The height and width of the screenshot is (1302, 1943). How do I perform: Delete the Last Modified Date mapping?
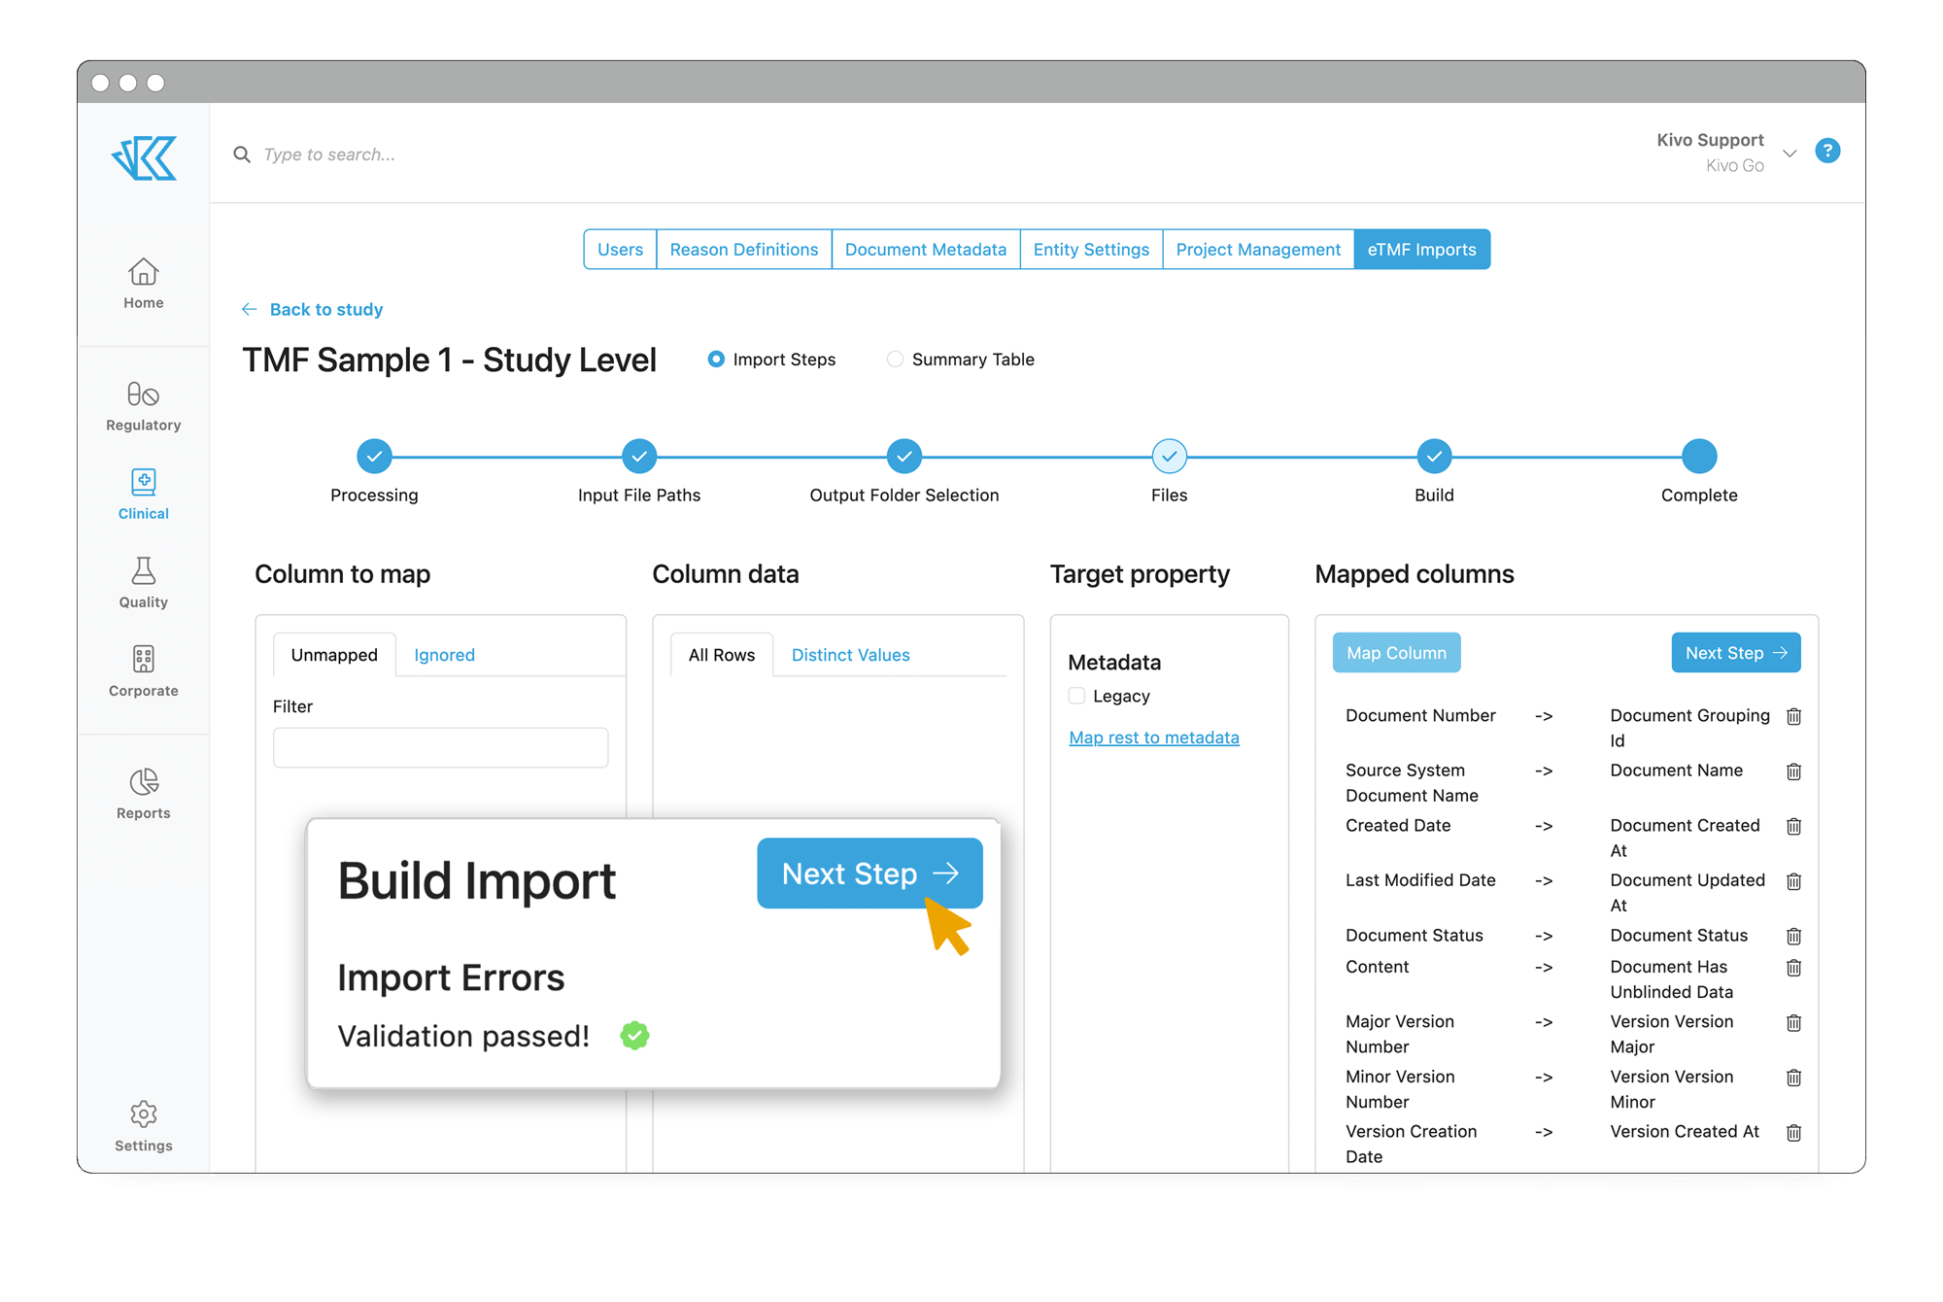coord(1794,881)
